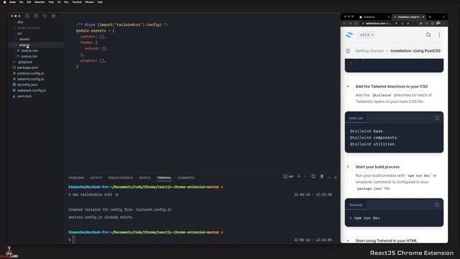Open the Window menu in menu bar

click(x=89, y=2)
